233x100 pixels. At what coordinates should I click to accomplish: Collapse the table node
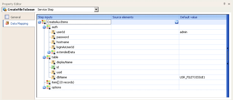tap(44, 57)
